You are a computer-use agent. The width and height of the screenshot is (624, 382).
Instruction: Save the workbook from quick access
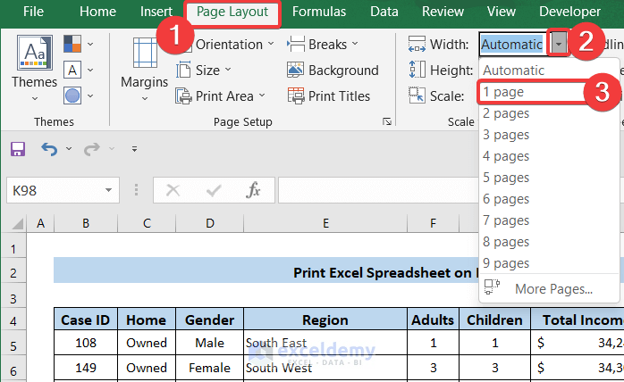pyautogui.click(x=17, y=149)
